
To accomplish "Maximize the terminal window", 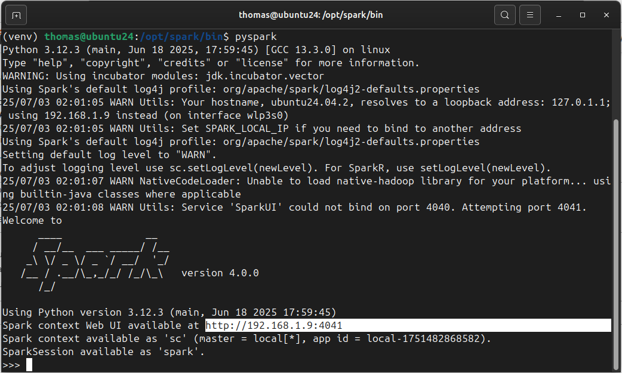I will coord(583,15).
